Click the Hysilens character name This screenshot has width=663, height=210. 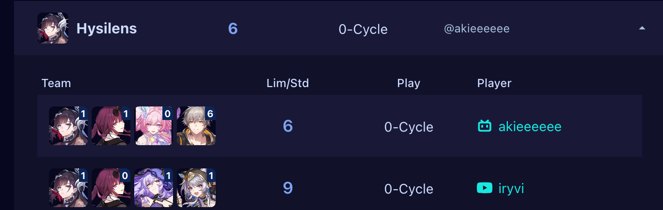coord(107,29)
